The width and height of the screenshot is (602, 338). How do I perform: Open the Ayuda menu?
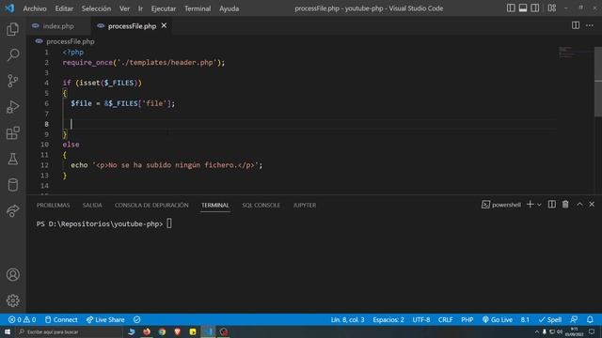tap(230, 8)
